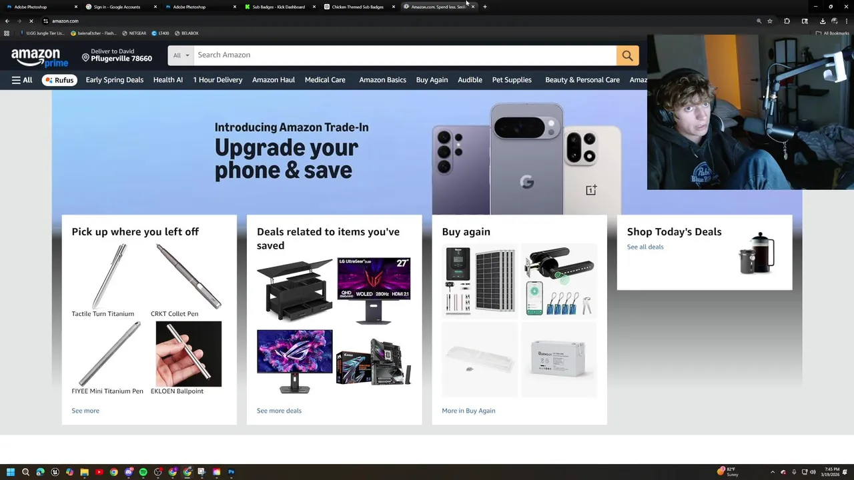Switch to the Chicken Themed Sub Badges tab
Viewport: 854px width, 480px height.
click(358, 7)
